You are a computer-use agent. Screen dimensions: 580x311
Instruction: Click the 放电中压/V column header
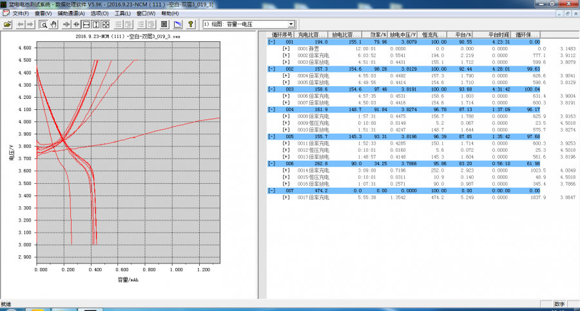point(402,35)
